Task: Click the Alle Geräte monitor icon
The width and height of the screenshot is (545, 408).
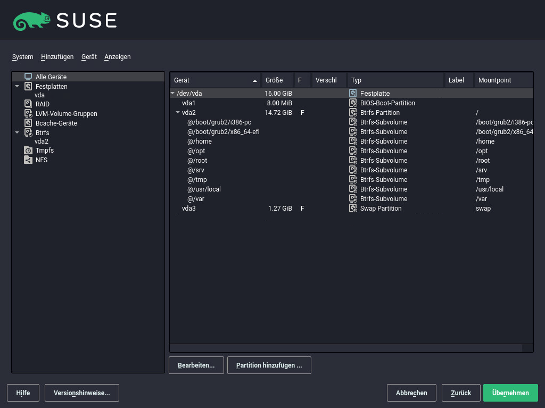Action: [28, 77]
